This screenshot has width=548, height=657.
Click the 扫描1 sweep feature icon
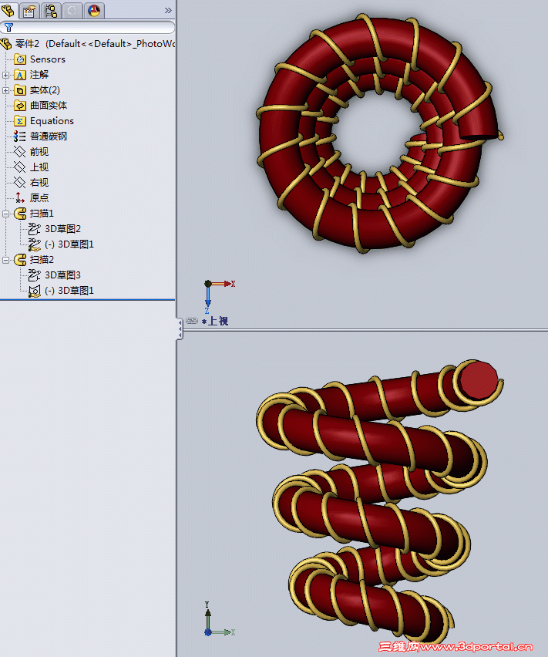(x=20, y=214)
